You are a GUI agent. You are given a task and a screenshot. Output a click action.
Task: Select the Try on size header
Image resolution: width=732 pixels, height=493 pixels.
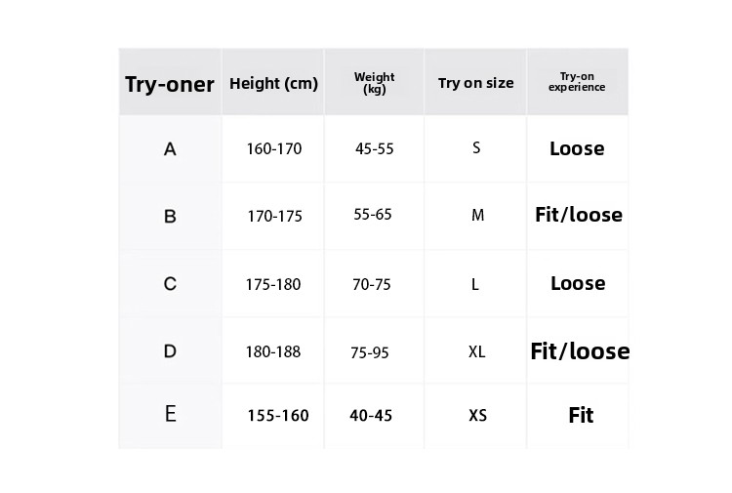475,83
